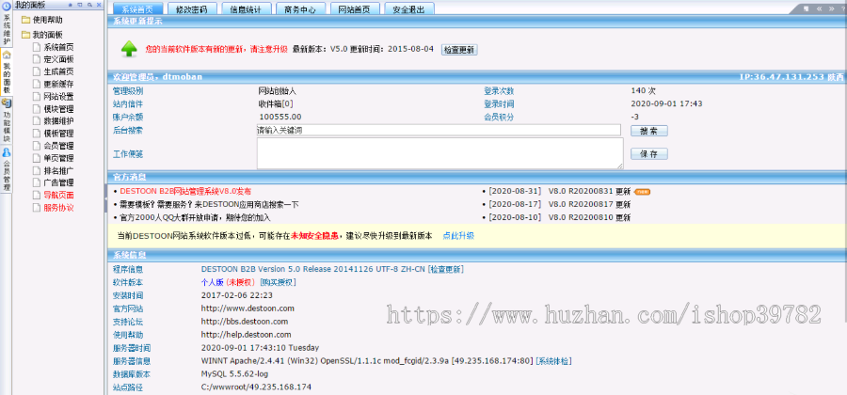Click the magnifier icon in panel header
The height and width of the screenshot is (395, 847).
pyautogui.click(x=89, y=5)
